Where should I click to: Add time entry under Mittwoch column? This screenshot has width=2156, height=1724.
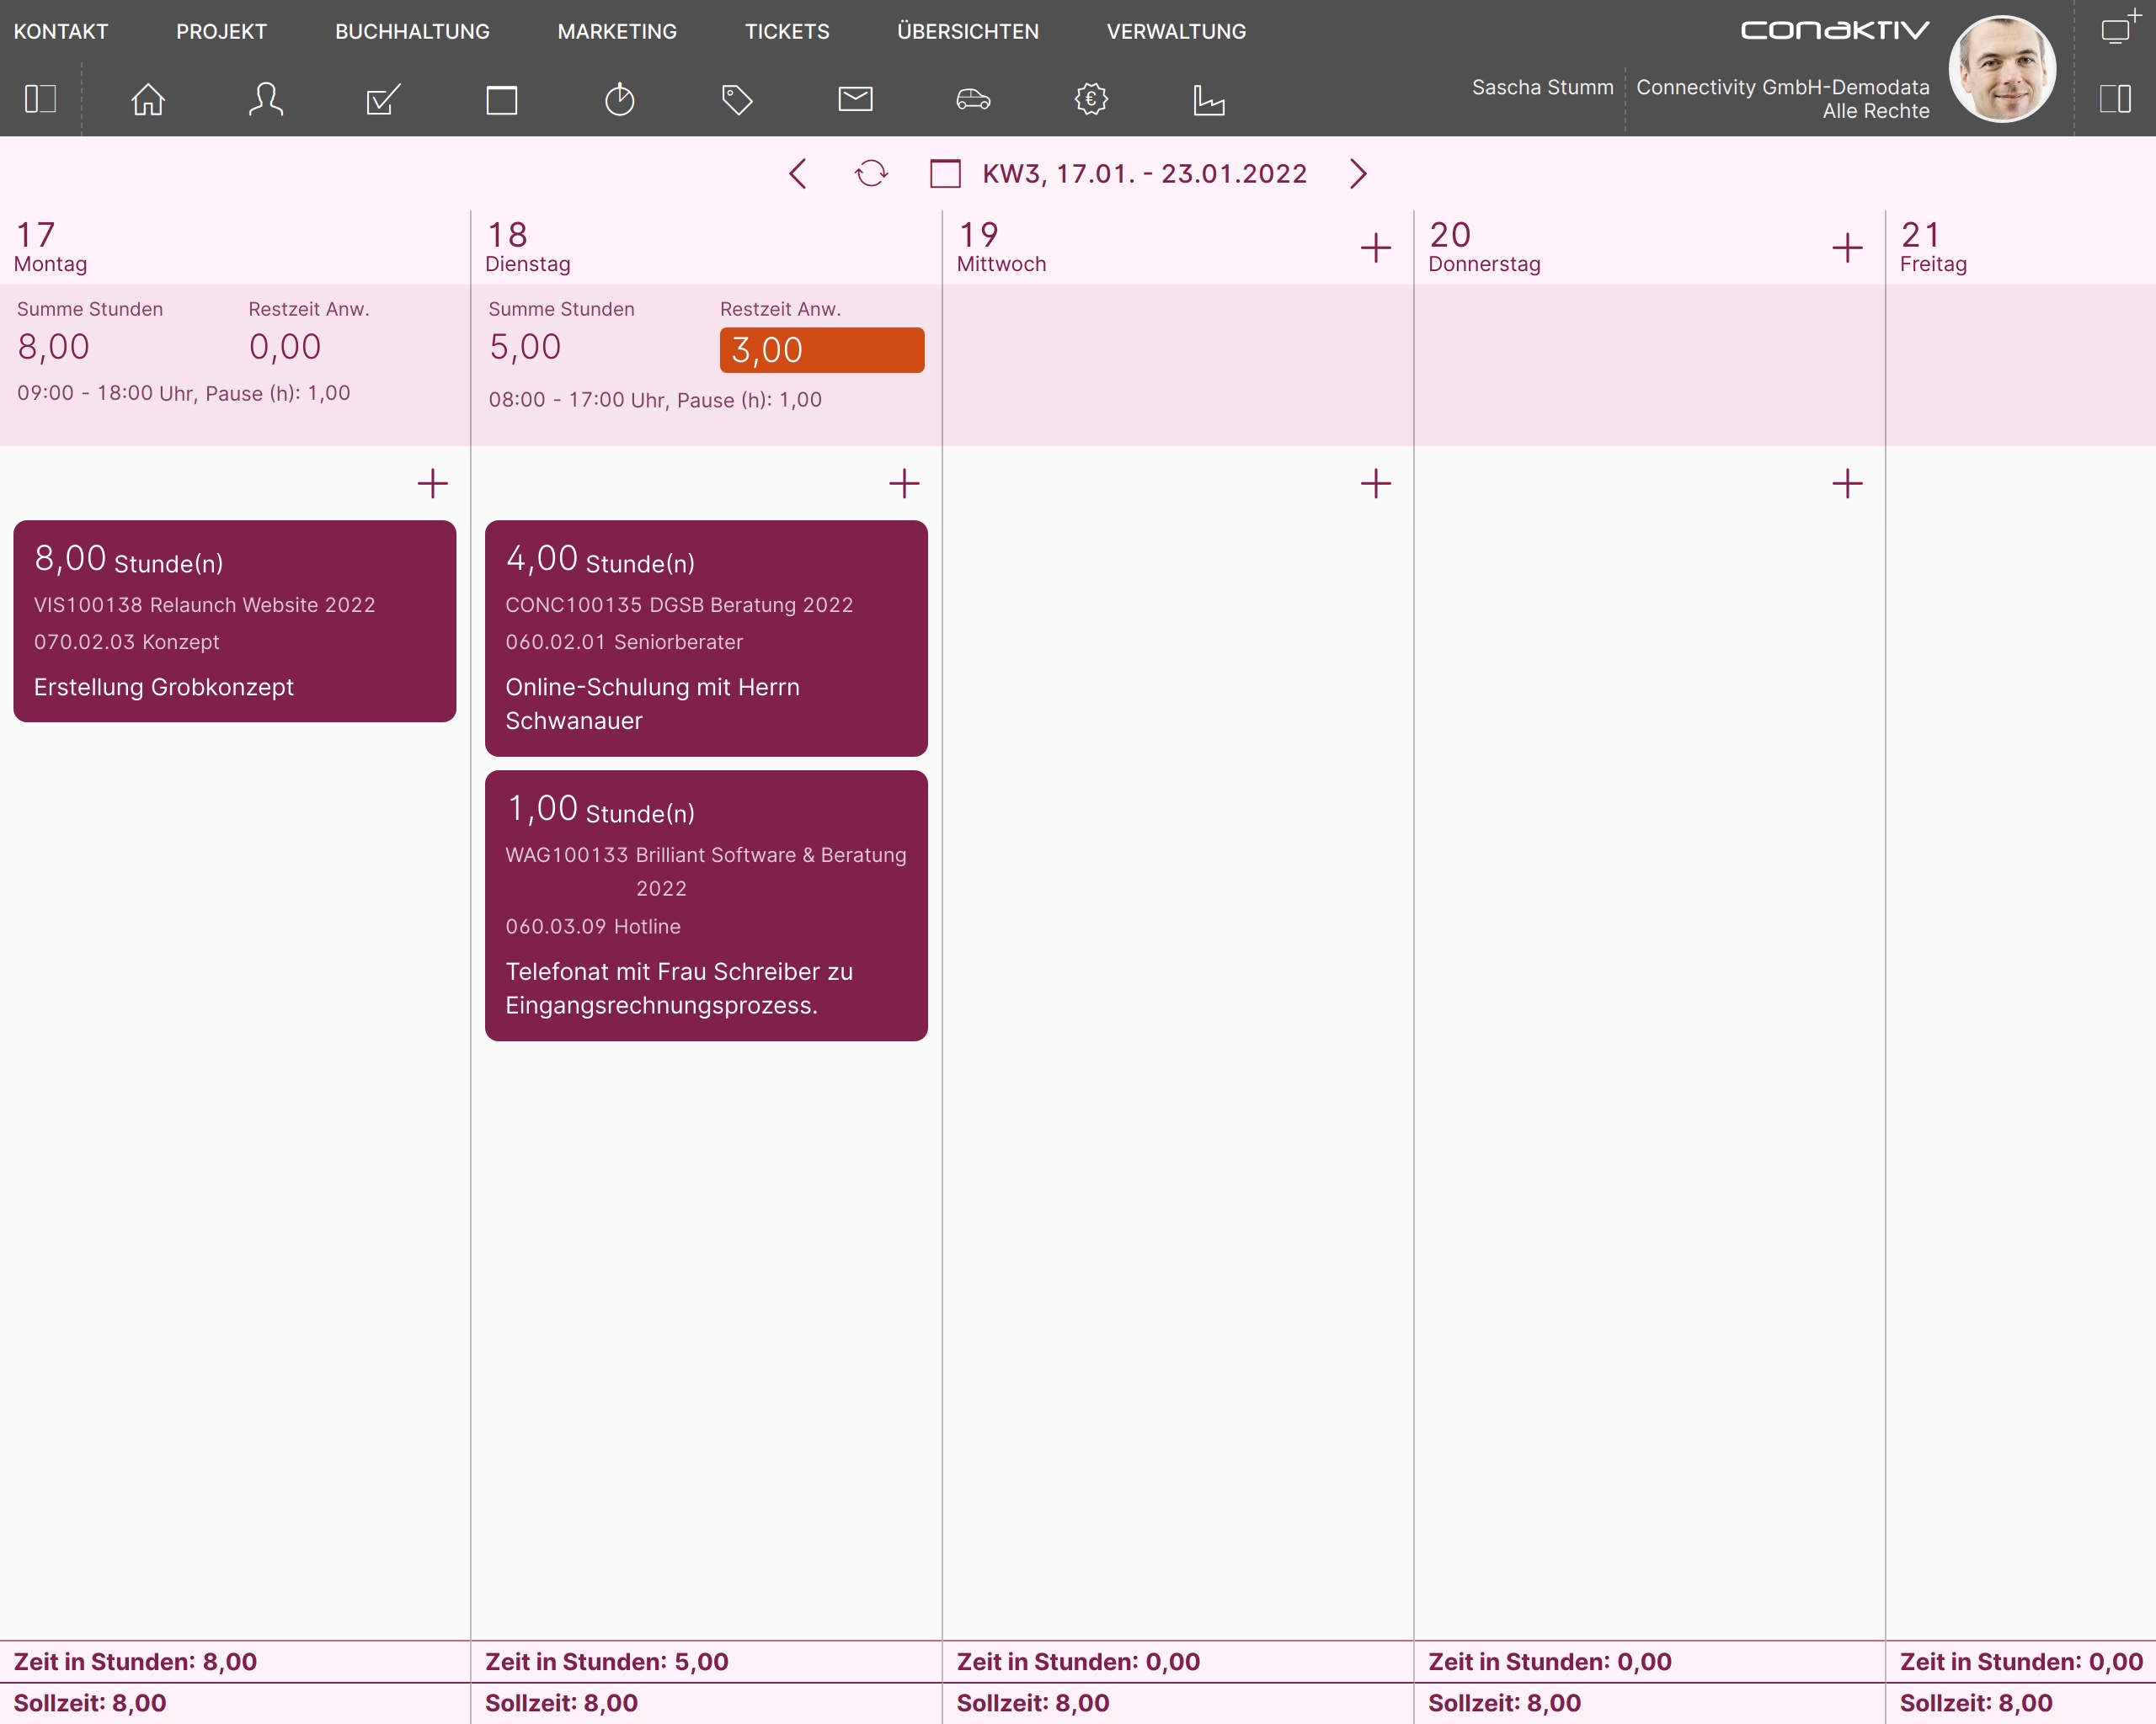[1376, 484]
